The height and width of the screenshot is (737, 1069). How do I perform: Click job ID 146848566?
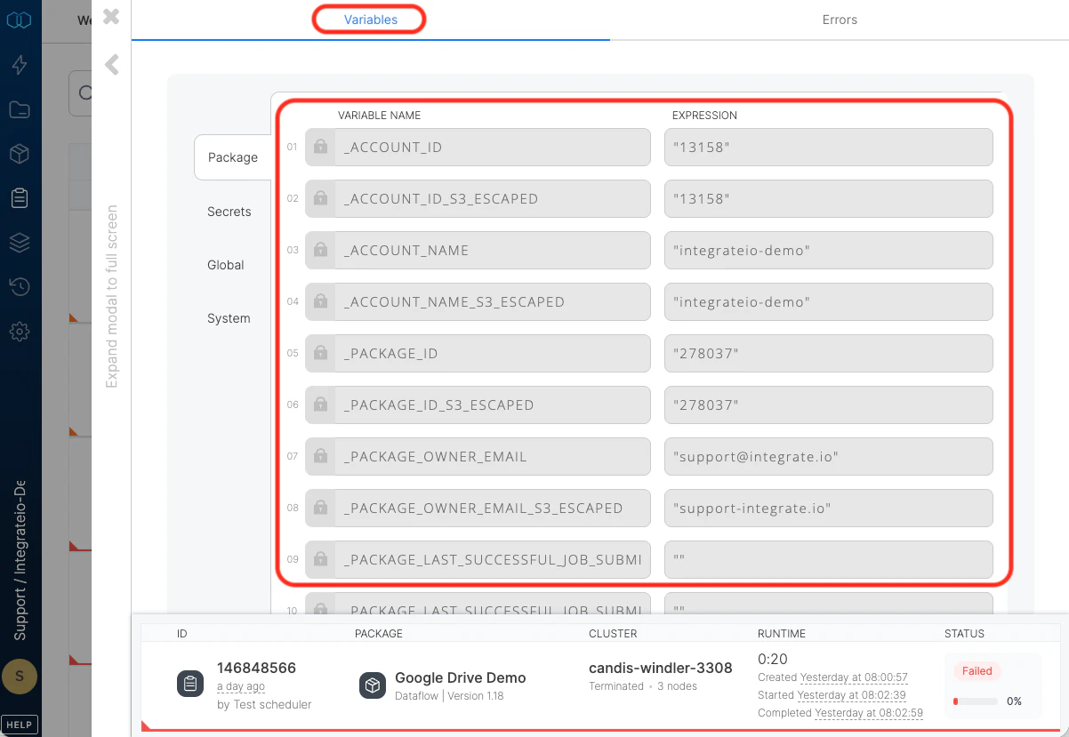(256, 668)
